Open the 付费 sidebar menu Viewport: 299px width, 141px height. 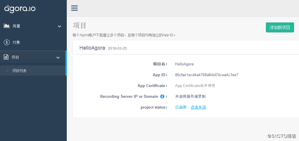[33, 42]
